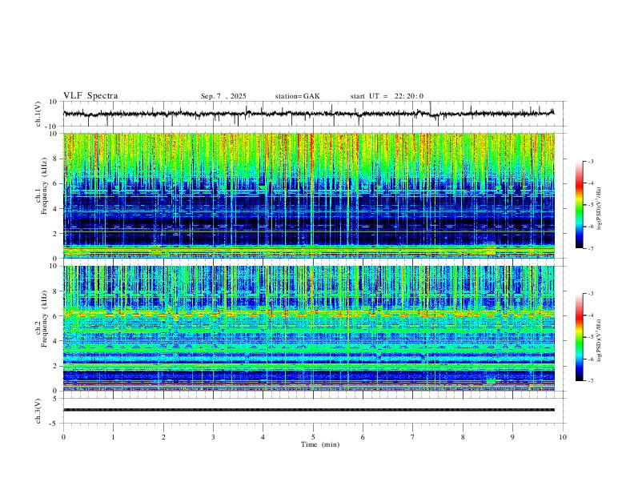Viewport: 634px width, 490px height.
Task: Click the 'ch.1(V)' waveform axis label
Action: tap(38, 114)
